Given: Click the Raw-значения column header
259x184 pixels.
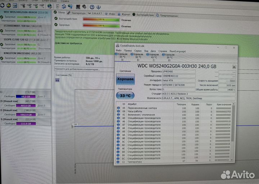Looking at the screenshot, I should coord(223,104).
